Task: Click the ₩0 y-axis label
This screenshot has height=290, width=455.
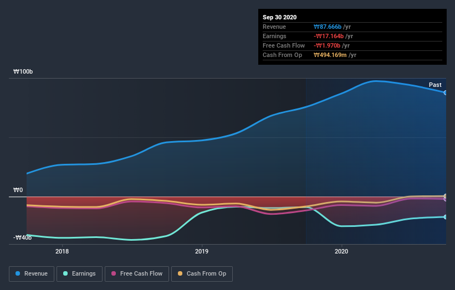Action: point(18,190)
